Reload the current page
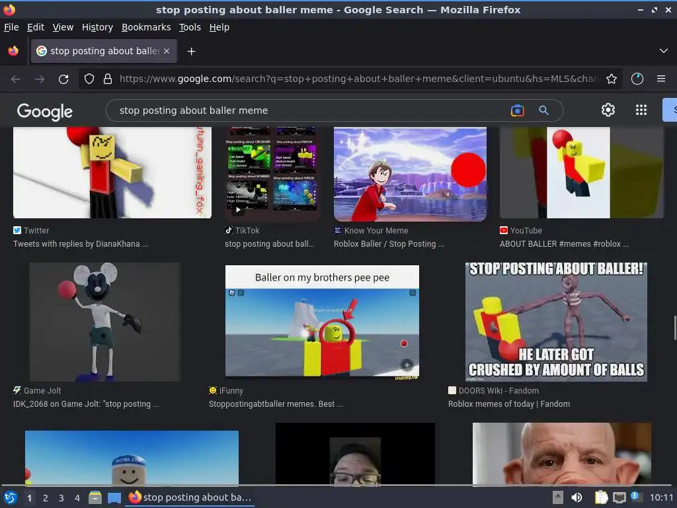This screenshot has width=677, height=508. coord(63,79)
